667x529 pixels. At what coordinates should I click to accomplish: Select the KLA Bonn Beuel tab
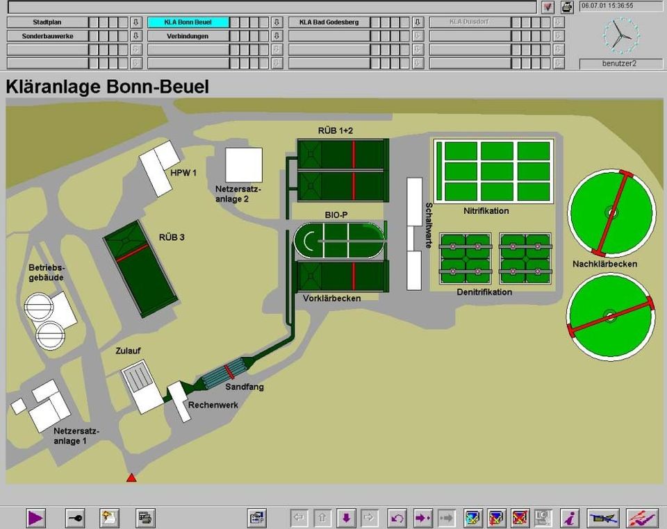(x=188, y=22)
